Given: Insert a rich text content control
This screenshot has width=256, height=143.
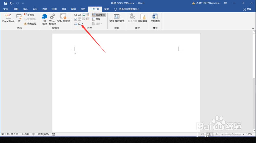Looking at the screenshot, I should pos(76,15).
